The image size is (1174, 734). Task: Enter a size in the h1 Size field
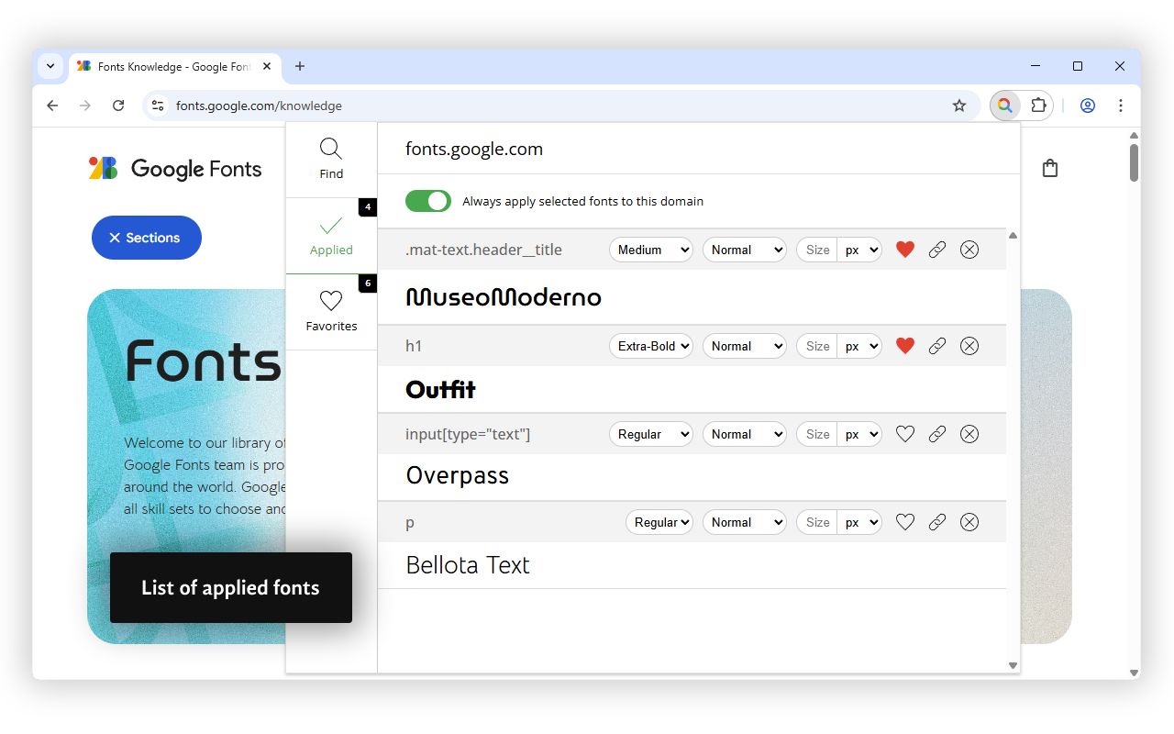pos(815,346)
